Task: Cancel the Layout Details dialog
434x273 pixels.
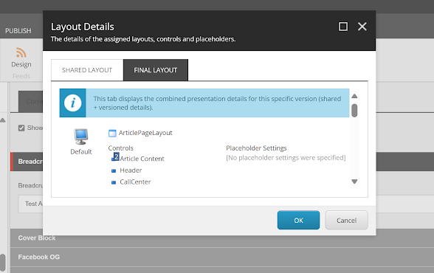Action: coord(347,220)
